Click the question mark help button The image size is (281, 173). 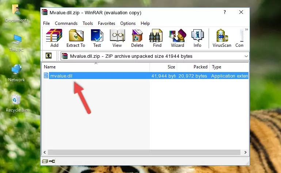point(225,12)
